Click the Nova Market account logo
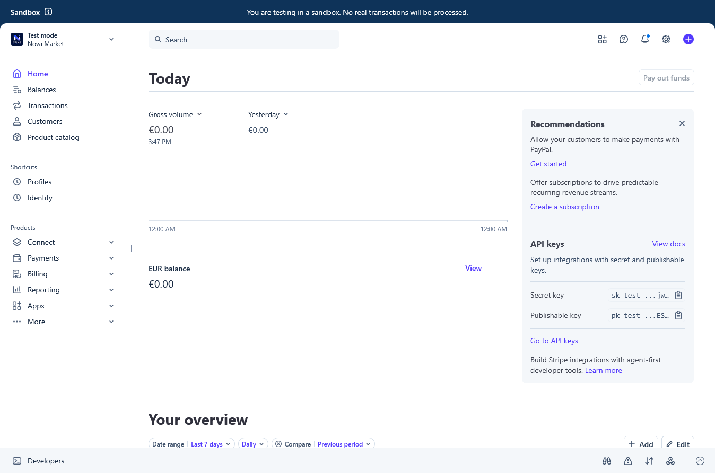 (x=17, y=39)
